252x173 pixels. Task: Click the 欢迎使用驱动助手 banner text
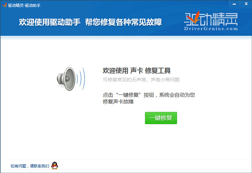point(50,22)
